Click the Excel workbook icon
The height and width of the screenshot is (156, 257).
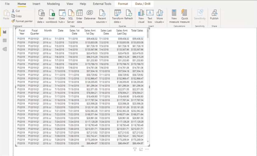[x=51, y=13]
